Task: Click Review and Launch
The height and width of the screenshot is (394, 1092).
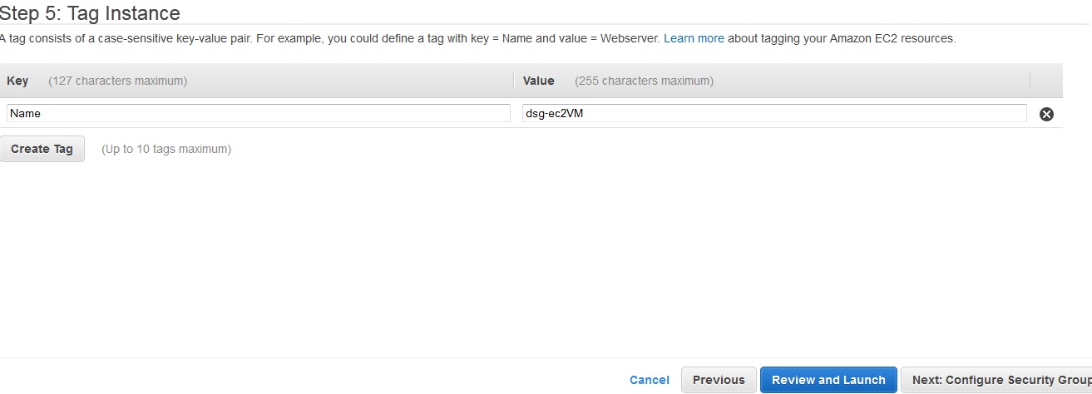Action: pyautogui.click(x=828, y=380)
